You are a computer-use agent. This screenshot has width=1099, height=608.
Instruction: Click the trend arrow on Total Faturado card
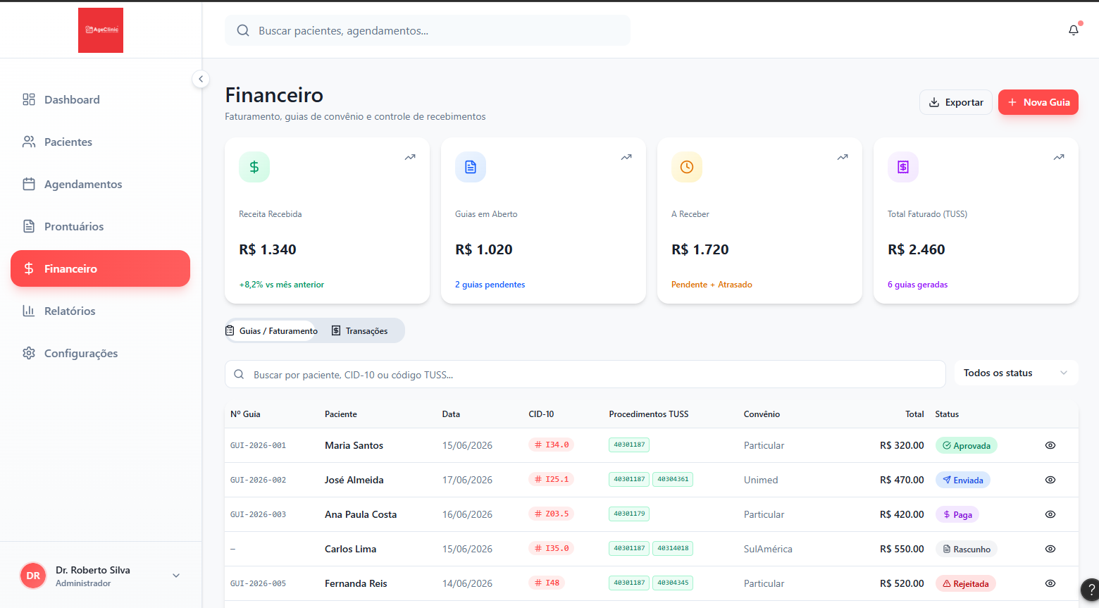(x=1059, y=157)
